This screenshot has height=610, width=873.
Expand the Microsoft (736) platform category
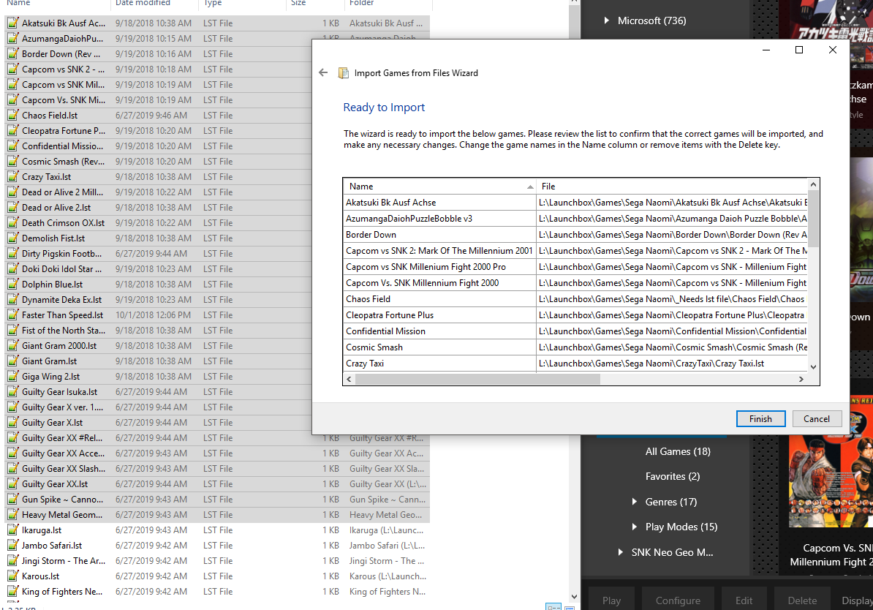(x=607, y=20)
